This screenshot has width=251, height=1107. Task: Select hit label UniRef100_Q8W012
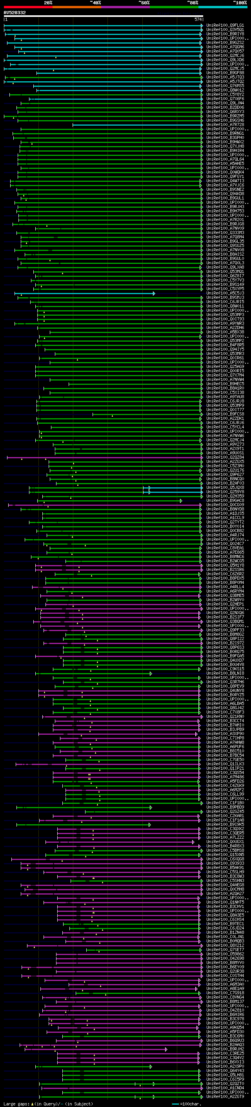click(225, 90)
